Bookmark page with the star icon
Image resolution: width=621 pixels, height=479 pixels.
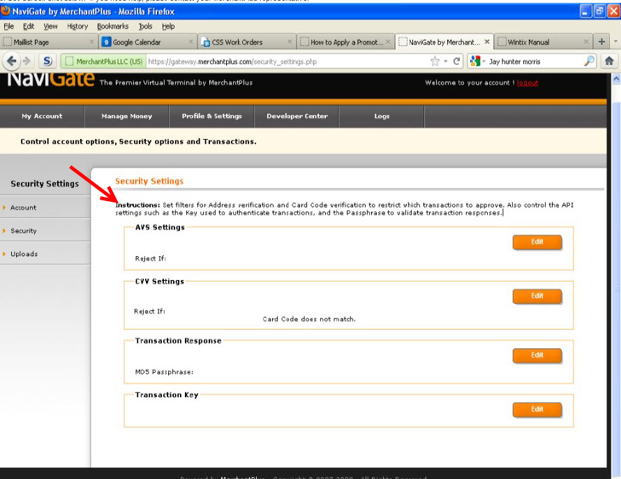click(435, 61)
